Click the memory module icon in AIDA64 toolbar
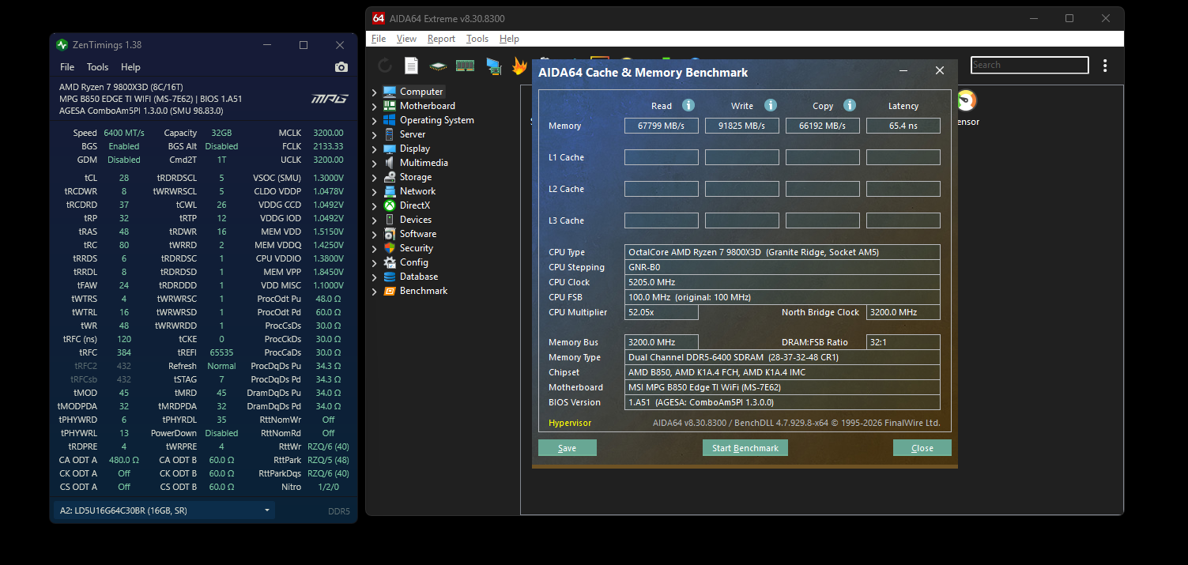Viewport: 1188px width, 565px height. point(465,66)
